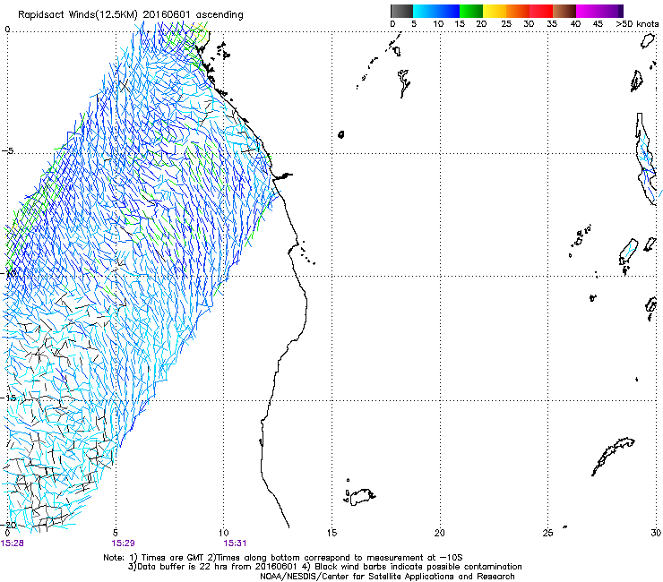
Task: Select the grey 0-5 knots color segment
Action: 401,11
